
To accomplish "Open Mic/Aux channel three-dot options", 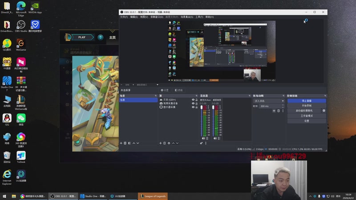I will click(x=207, y=138).
